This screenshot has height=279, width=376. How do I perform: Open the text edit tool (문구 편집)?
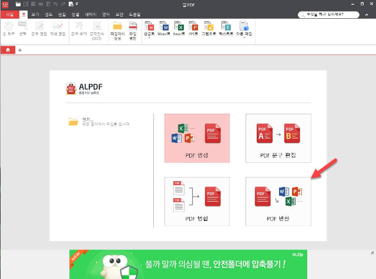click(39, 29)
